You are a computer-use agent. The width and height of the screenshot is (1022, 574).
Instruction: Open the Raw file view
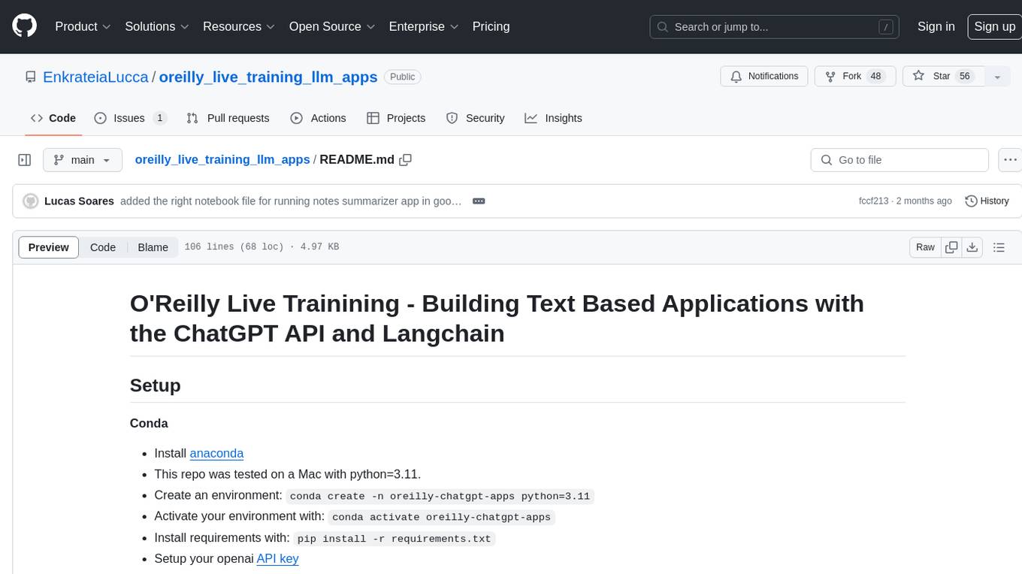coord(925,247)
